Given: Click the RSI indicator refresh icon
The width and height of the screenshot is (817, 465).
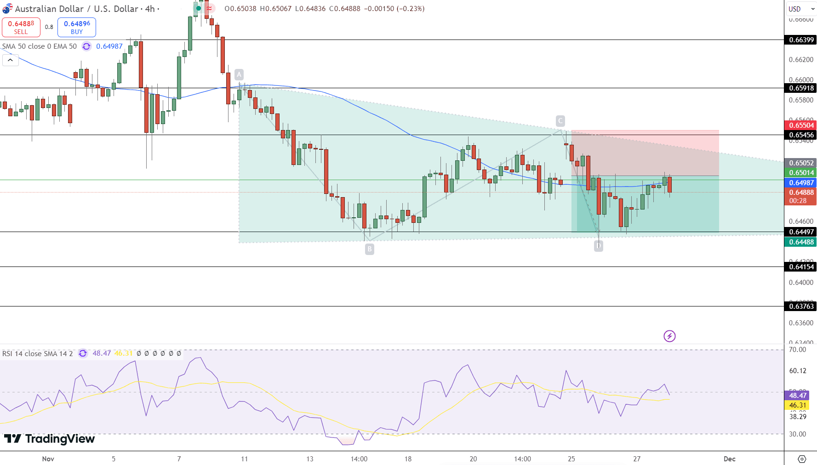Looking at the screenshot, I should [83, 353].
